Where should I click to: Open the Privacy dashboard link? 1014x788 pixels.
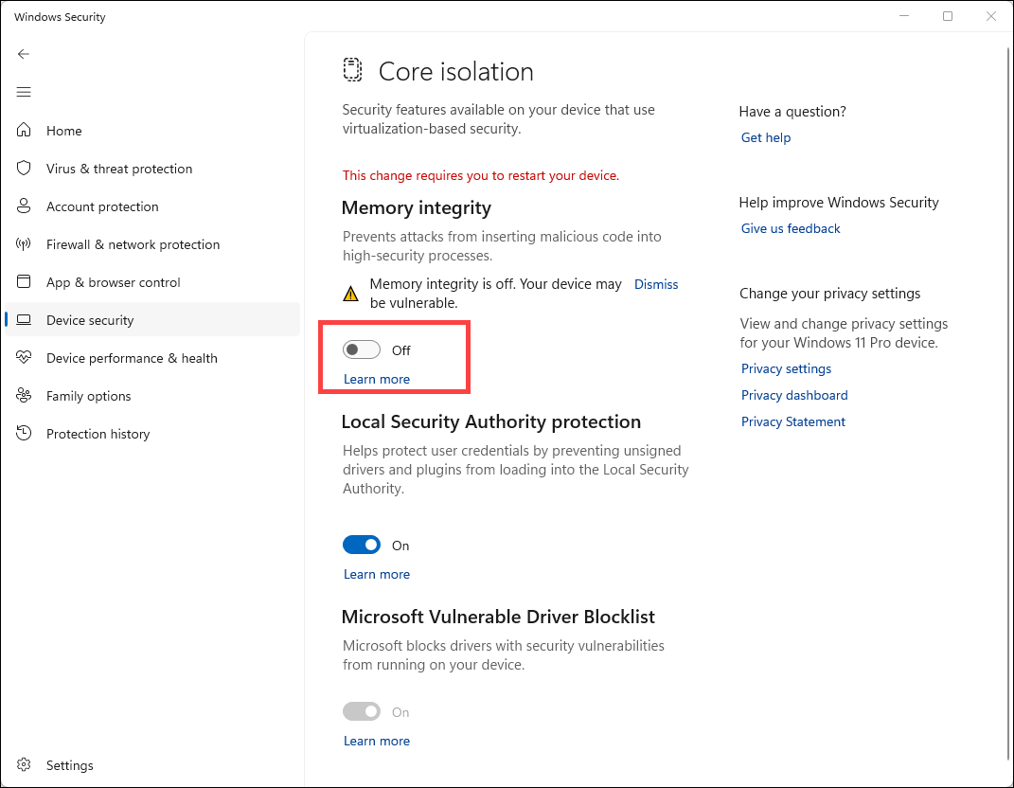794,396
